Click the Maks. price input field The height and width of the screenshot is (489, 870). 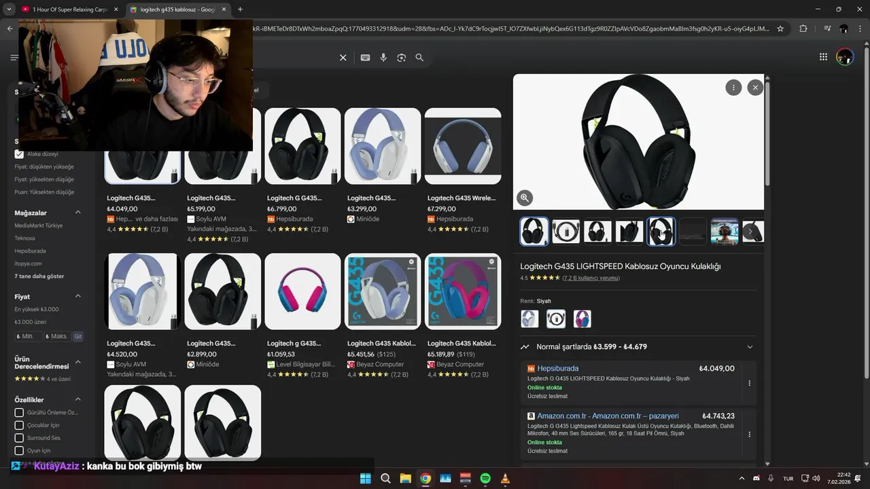click(x=57, y=336)
